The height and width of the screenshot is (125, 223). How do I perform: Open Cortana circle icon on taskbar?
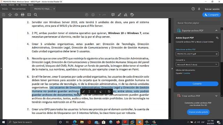(x=60, y=122)
